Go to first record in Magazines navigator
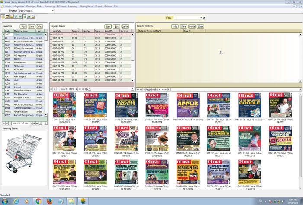Image resolution: width=303 pixels, height=205 pixels. 3,123
